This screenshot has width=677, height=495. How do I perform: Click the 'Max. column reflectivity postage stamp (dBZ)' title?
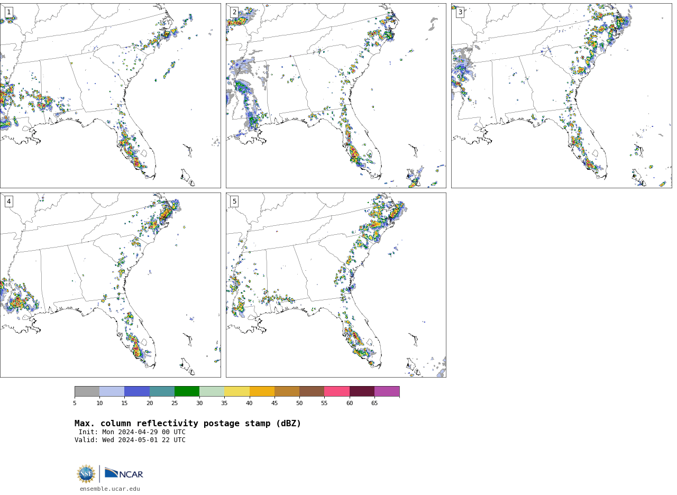pos(188,424)
